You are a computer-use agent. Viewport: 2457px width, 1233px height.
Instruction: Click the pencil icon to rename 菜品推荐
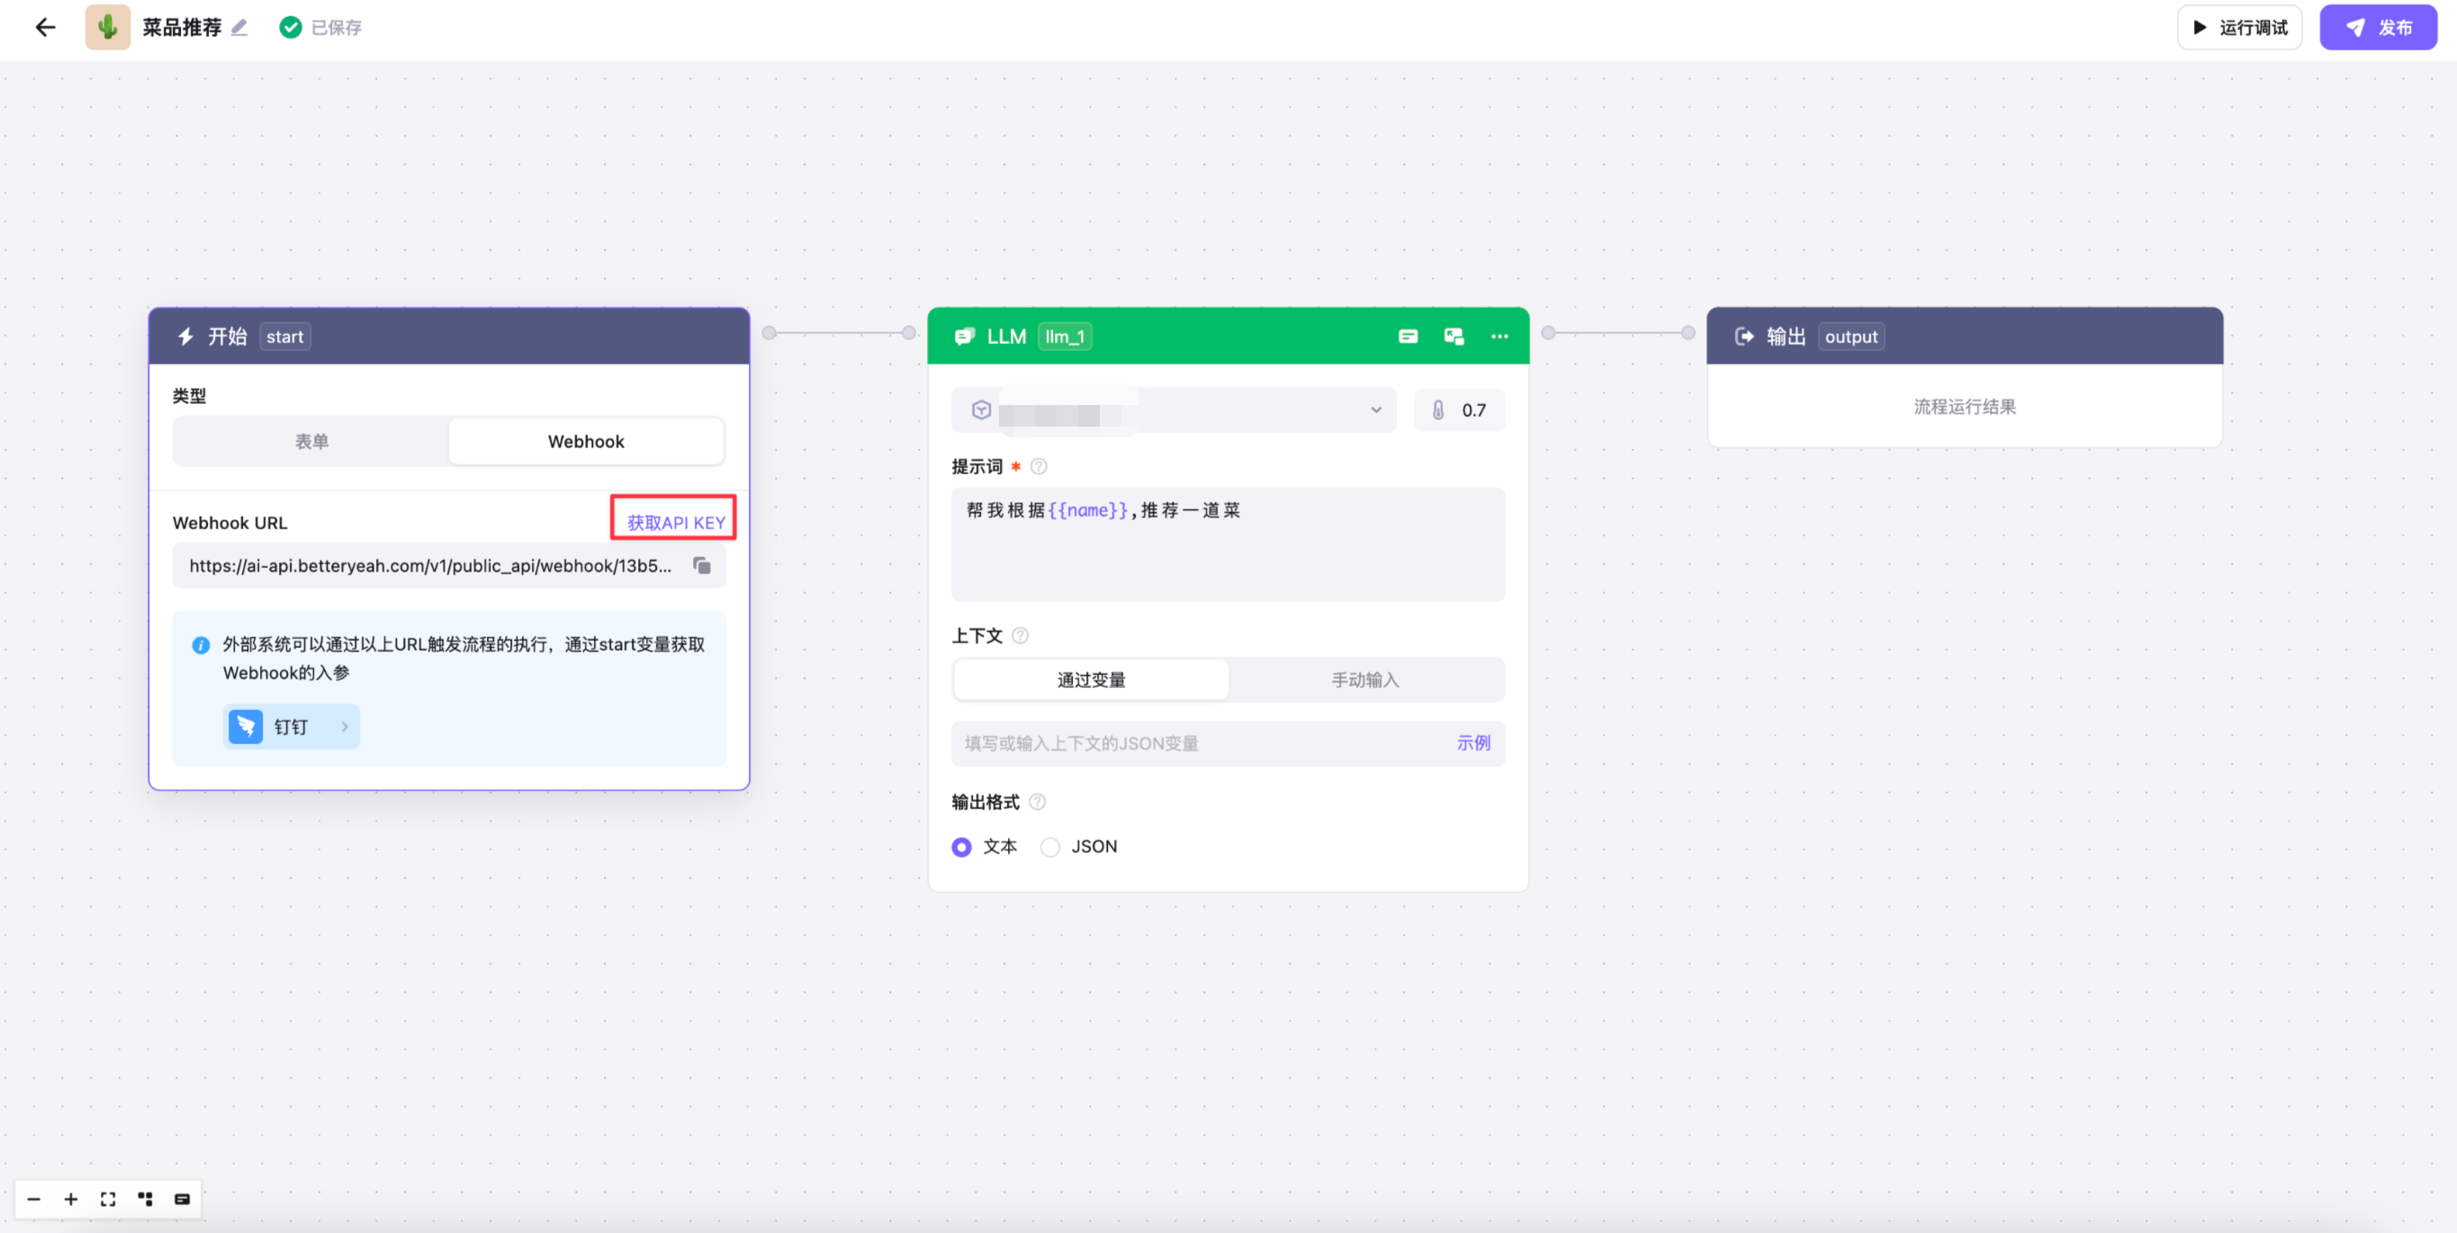point(239,27)
